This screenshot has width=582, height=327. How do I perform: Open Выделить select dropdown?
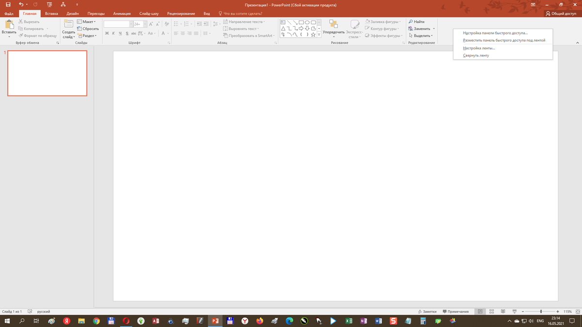click(x=420, y=35)
